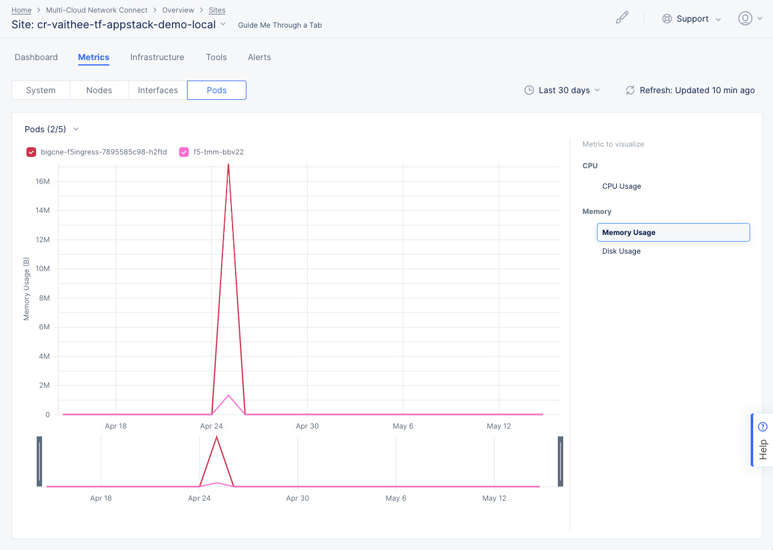Disable the f5-tmm-bbv22 pod series
773x550 pixels.
[184, 152]
